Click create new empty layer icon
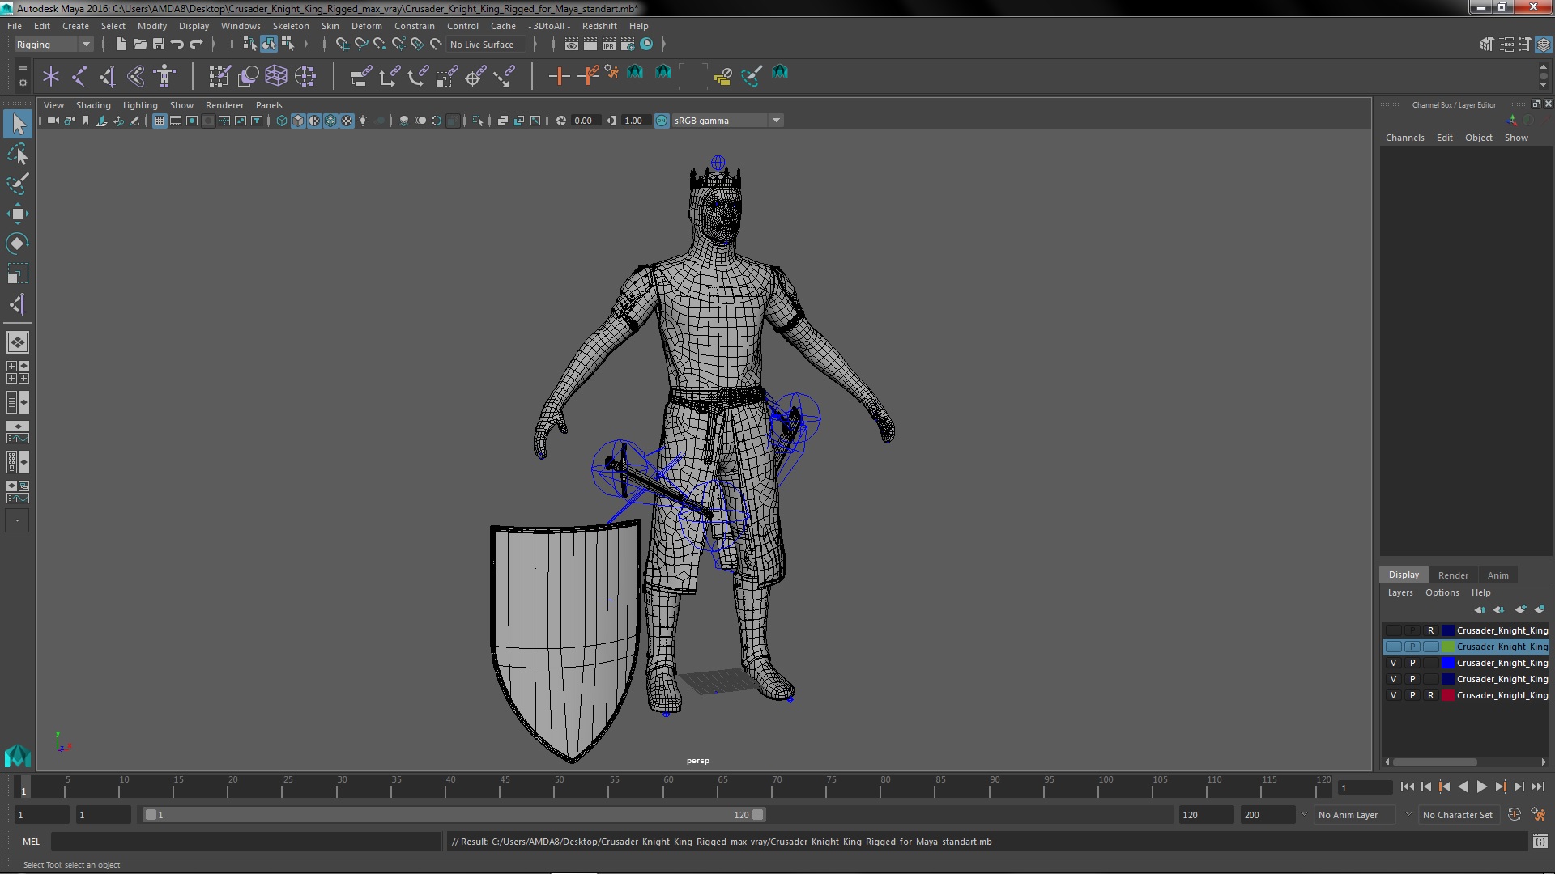The width and height of the screenshot is (1555, 874). [1520, 609]
